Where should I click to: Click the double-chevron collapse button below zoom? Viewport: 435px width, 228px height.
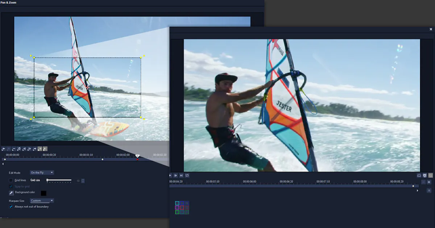click(429, 190)
